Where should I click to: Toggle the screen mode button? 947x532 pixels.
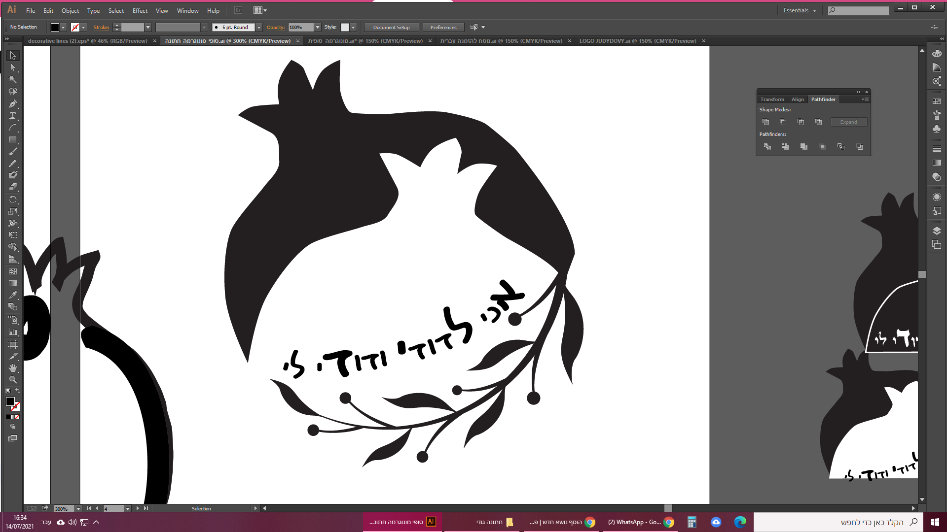pyautogui.click(x=13, y=438)
